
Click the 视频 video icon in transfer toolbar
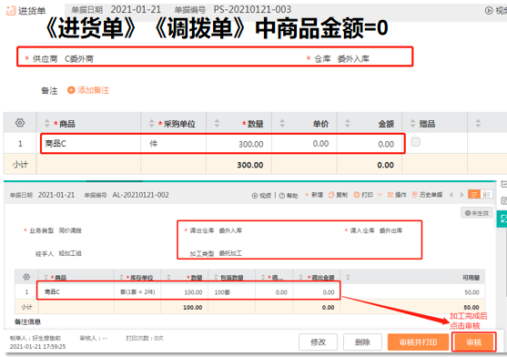tap(255, 195)
